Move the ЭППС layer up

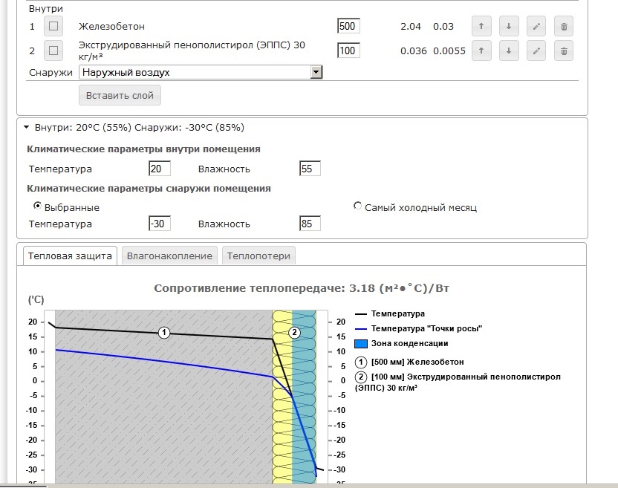[481, 51]
